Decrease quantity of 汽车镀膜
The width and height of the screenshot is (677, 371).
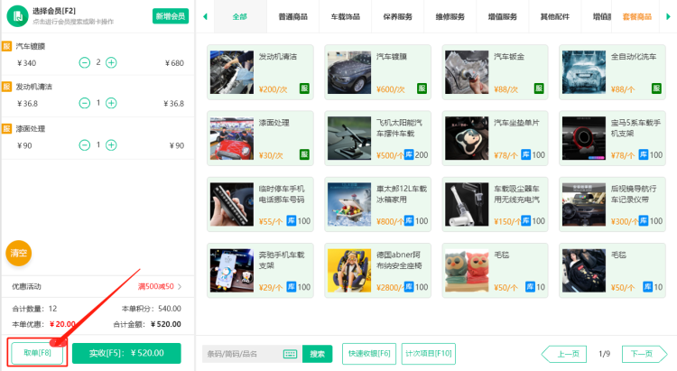tap(84, 62)
